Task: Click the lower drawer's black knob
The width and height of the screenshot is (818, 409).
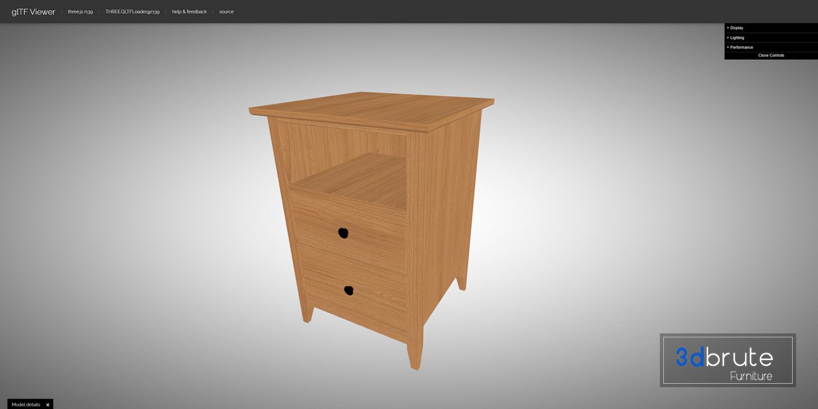Action: (348, 290)
